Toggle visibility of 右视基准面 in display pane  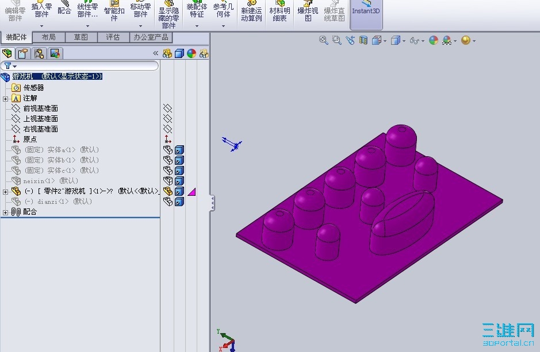[167, 129]
